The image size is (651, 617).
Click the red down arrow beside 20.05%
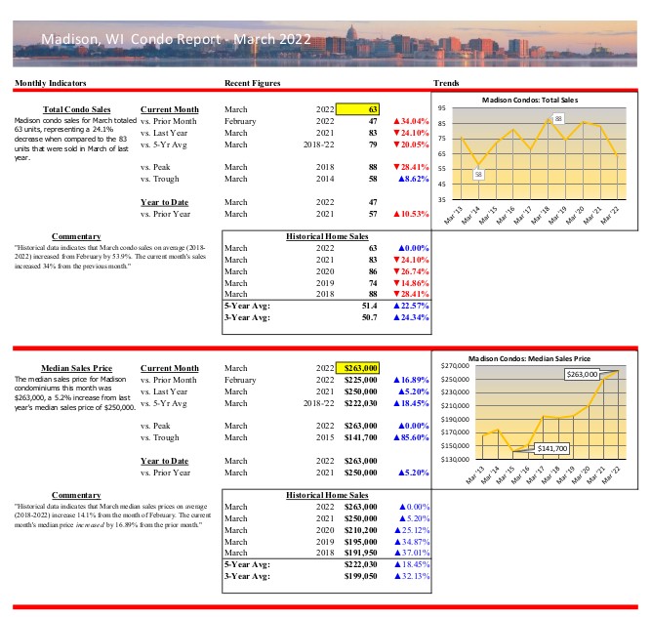(395, 146)
